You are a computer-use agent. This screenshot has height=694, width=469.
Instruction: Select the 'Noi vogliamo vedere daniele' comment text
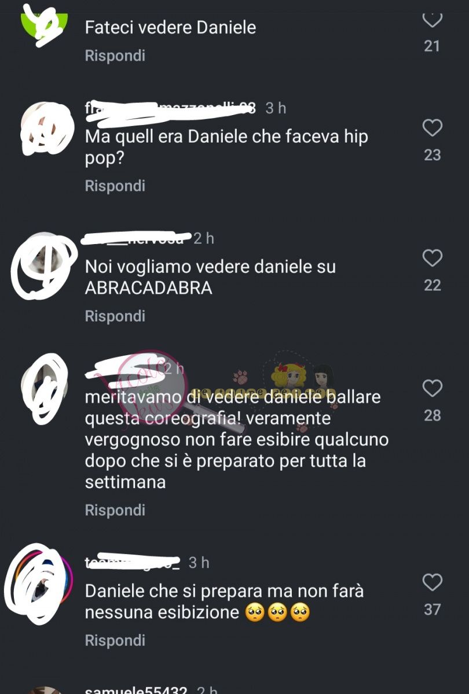pos(211,277)
